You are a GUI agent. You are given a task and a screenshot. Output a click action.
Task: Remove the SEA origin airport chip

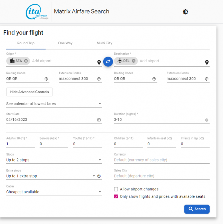(26, 61)
